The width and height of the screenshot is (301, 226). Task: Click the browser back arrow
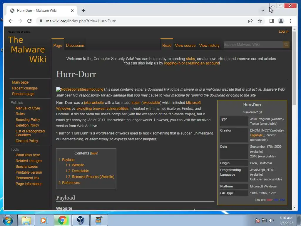pyautogui.click(x=11, y=21)
